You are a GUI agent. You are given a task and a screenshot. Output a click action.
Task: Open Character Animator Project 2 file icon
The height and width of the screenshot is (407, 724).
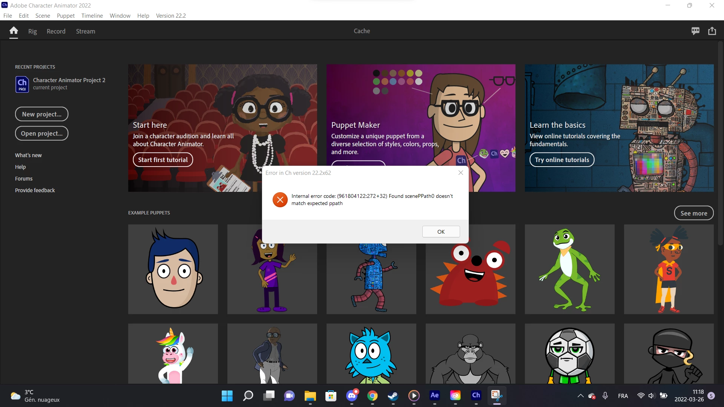[x=22, y=84]
